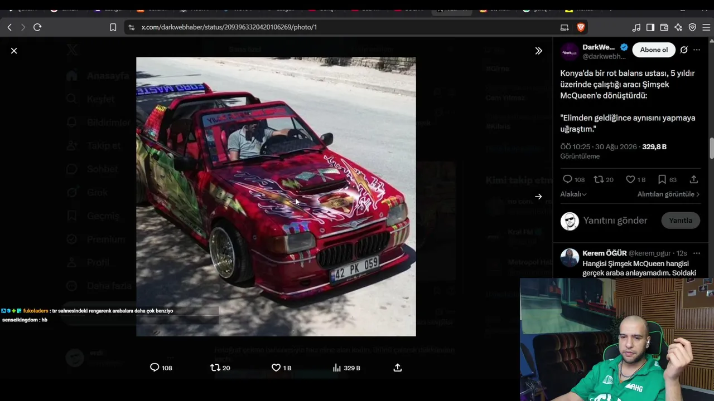Repost using the retweet icon below the photo

(215, 368)
